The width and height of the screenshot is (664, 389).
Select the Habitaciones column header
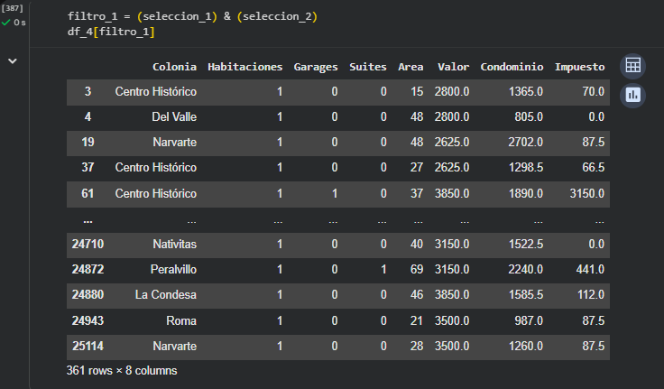(244, 67)
